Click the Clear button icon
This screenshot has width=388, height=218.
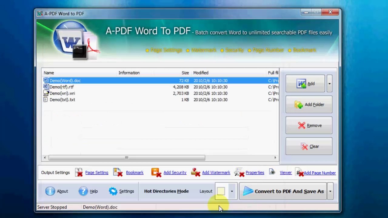[304, 147]
